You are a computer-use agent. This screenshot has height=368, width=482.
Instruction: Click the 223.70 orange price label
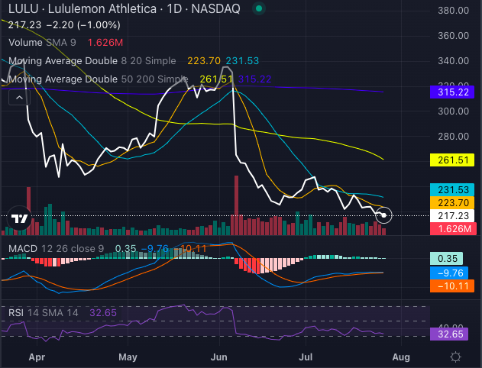452,203
